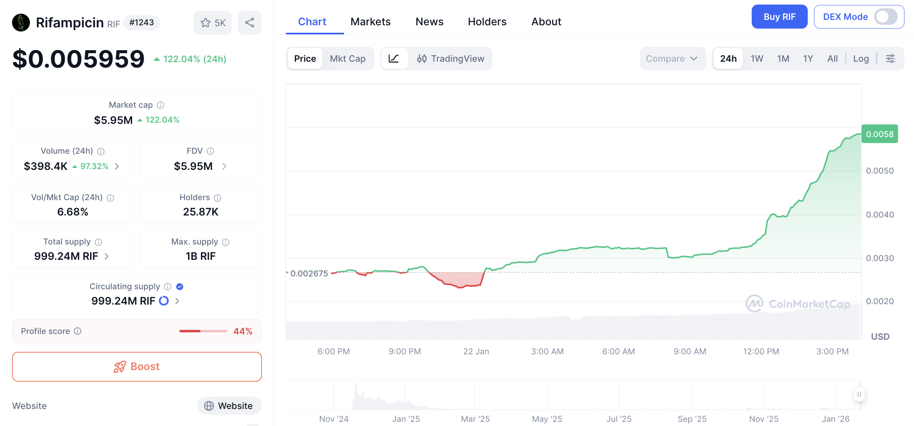Expand Volume (24h) details chevron
Screen dimensions: 914x426
pos(117,166)
